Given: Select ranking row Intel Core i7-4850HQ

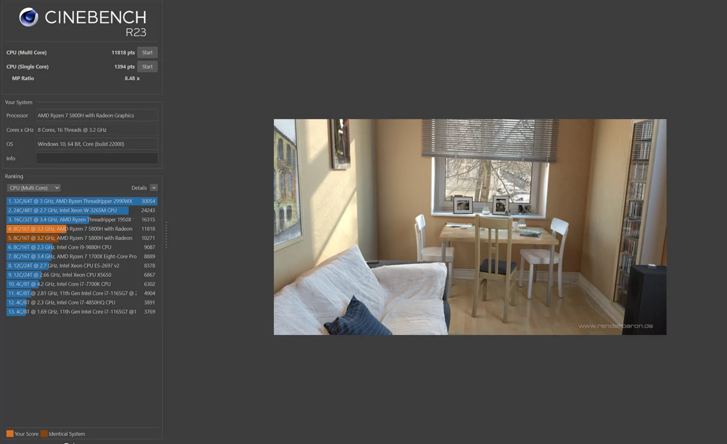Looking at the screenshot, I should click(82, 302).
